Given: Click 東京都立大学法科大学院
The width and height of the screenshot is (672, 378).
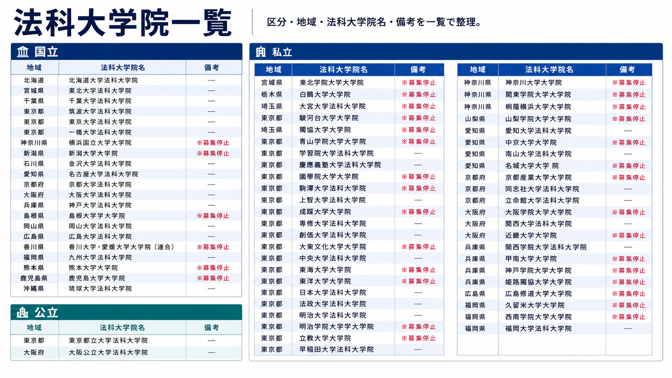Looking at the screenshot, I should (x=108, y=340).
